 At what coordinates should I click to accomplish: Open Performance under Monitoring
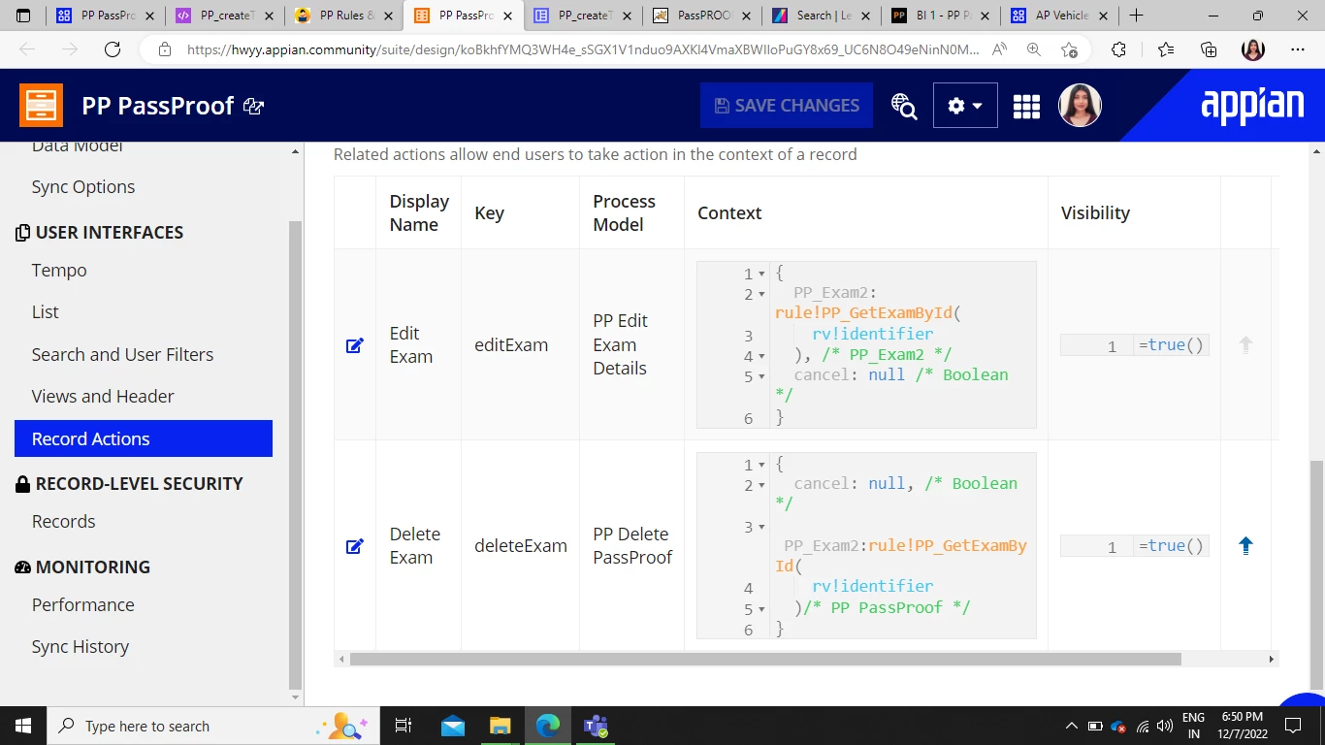pyautogui.click(x=83, y=605)
